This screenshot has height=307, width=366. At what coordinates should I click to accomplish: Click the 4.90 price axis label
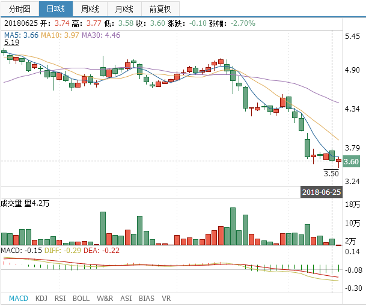coord(352,70)
